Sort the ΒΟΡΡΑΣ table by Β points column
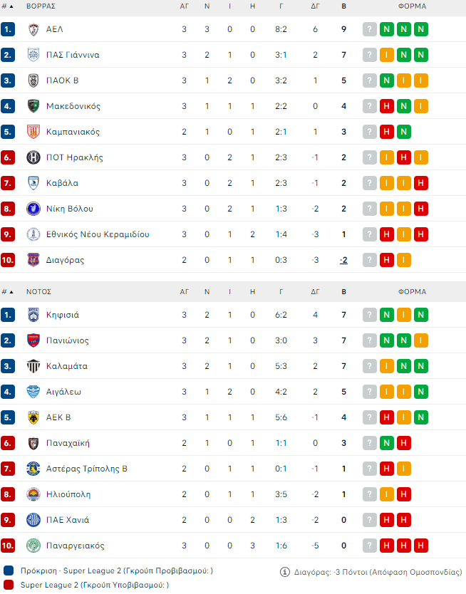This screenshot has height=594, width=466. tap(344, 6)
